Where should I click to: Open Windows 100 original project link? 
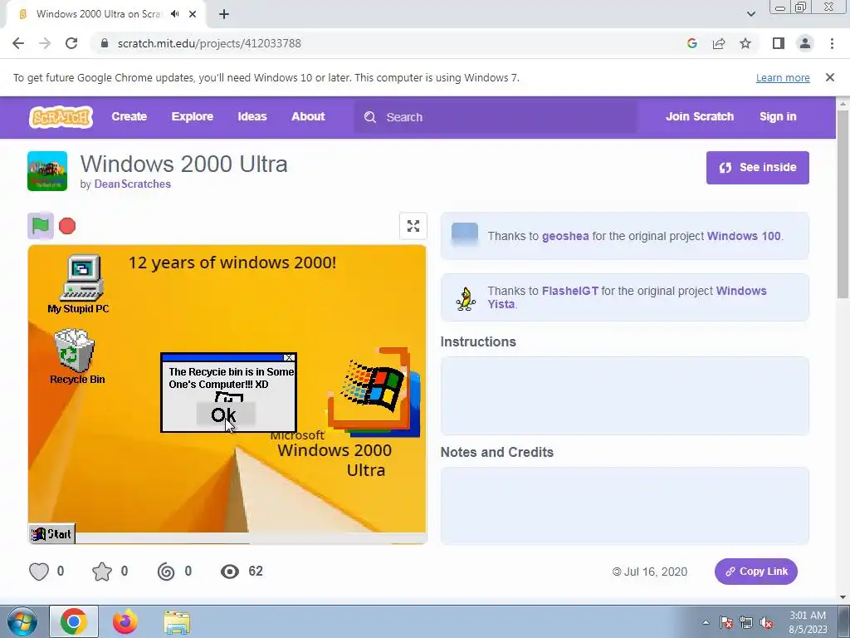click(x=744, y=236)
